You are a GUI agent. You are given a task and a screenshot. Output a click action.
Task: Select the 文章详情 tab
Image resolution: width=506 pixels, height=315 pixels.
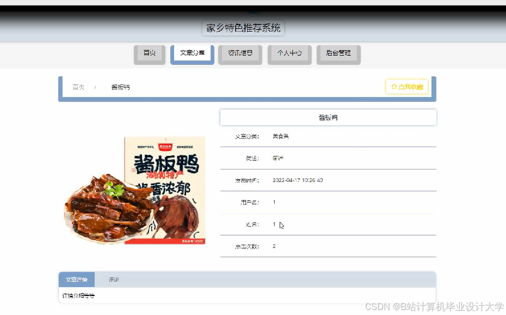(x=77, y=280)
